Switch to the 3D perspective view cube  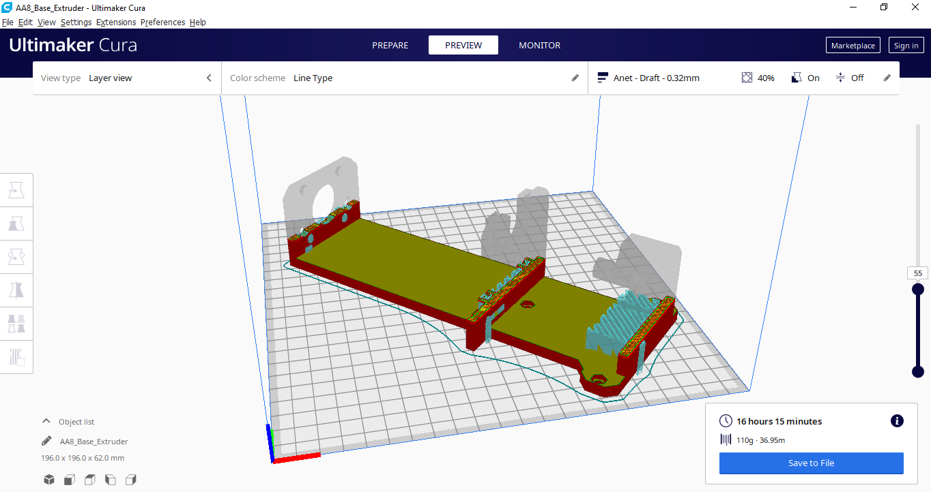[49, 480]
